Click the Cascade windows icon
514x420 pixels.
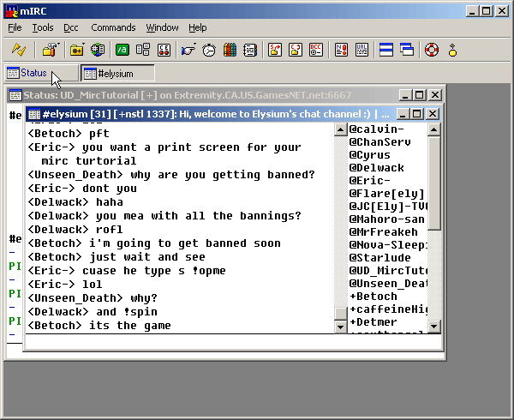[407, 50]
